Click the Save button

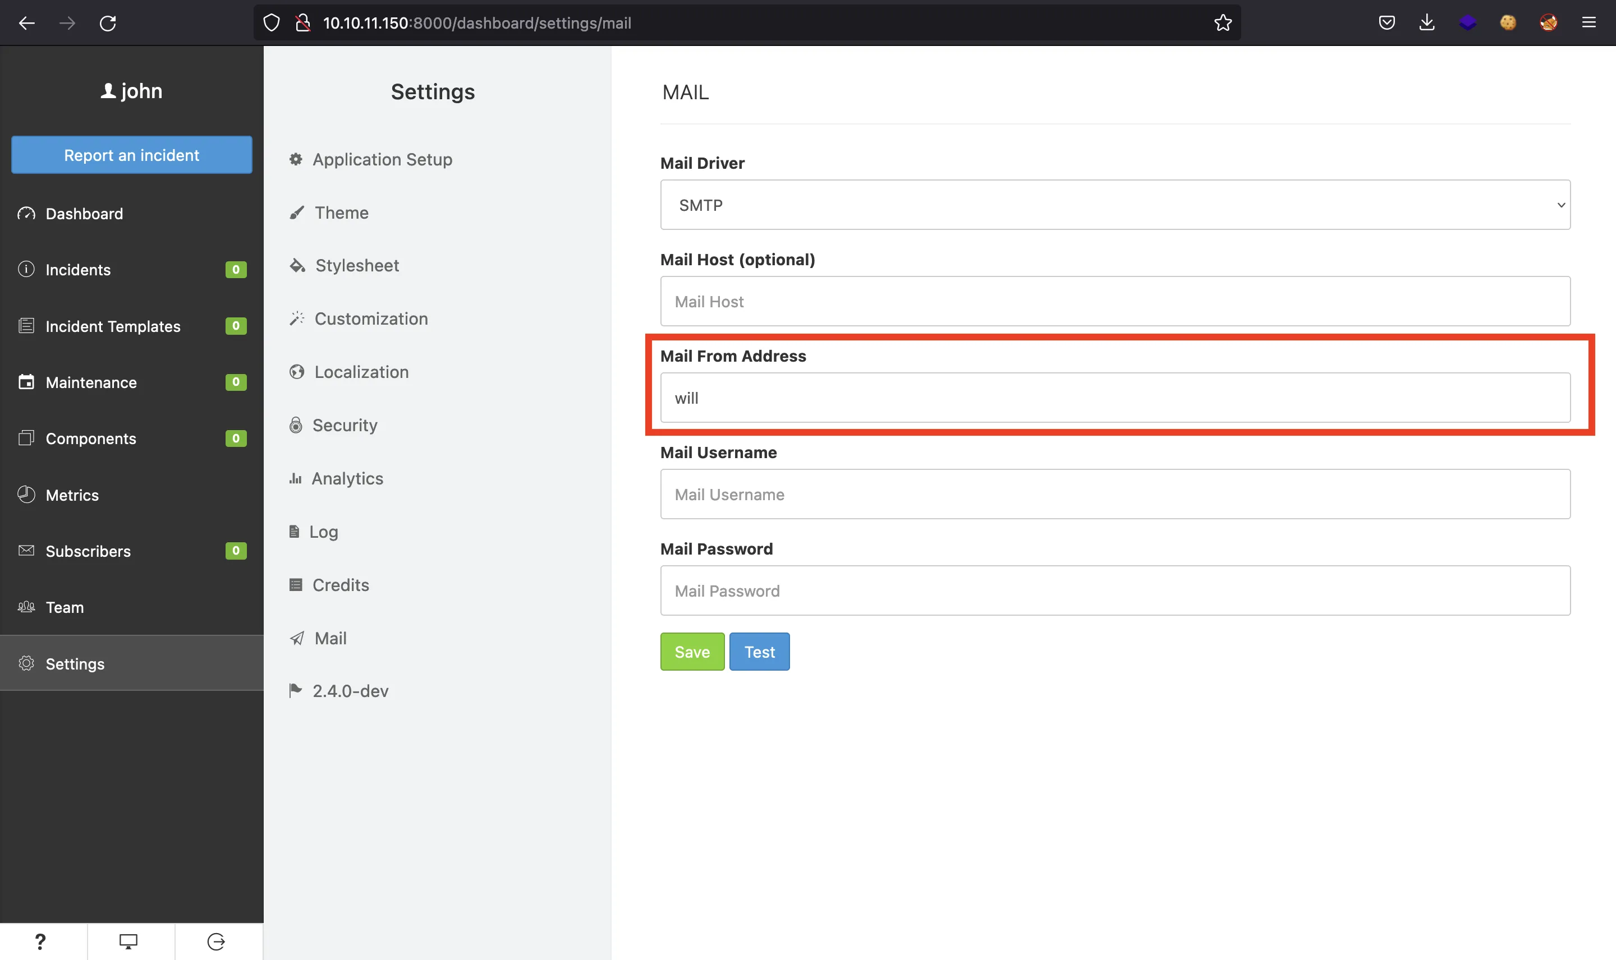[x=692, y=652]
